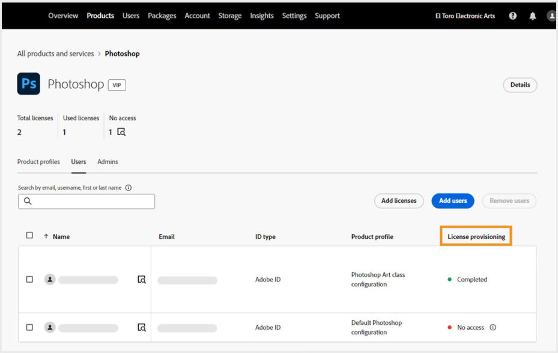Open the user profile avatar

tap(551, 16)
